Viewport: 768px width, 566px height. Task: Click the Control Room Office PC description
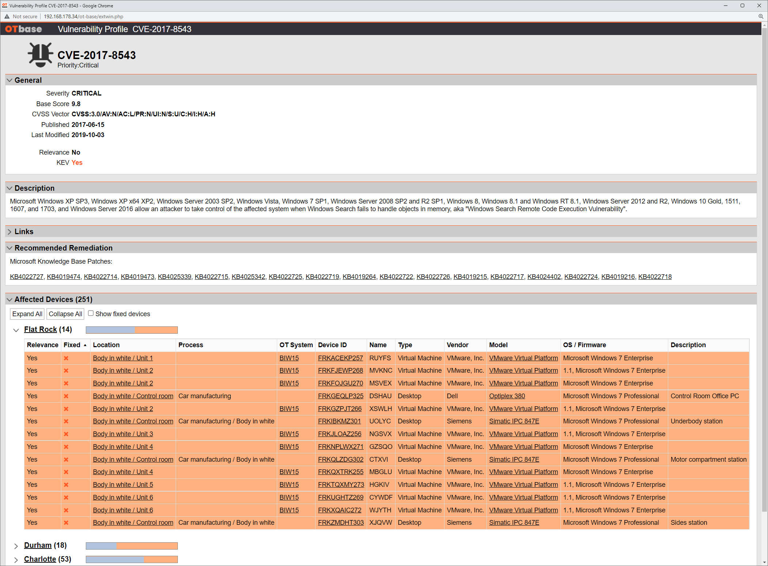tap(704, 396)
